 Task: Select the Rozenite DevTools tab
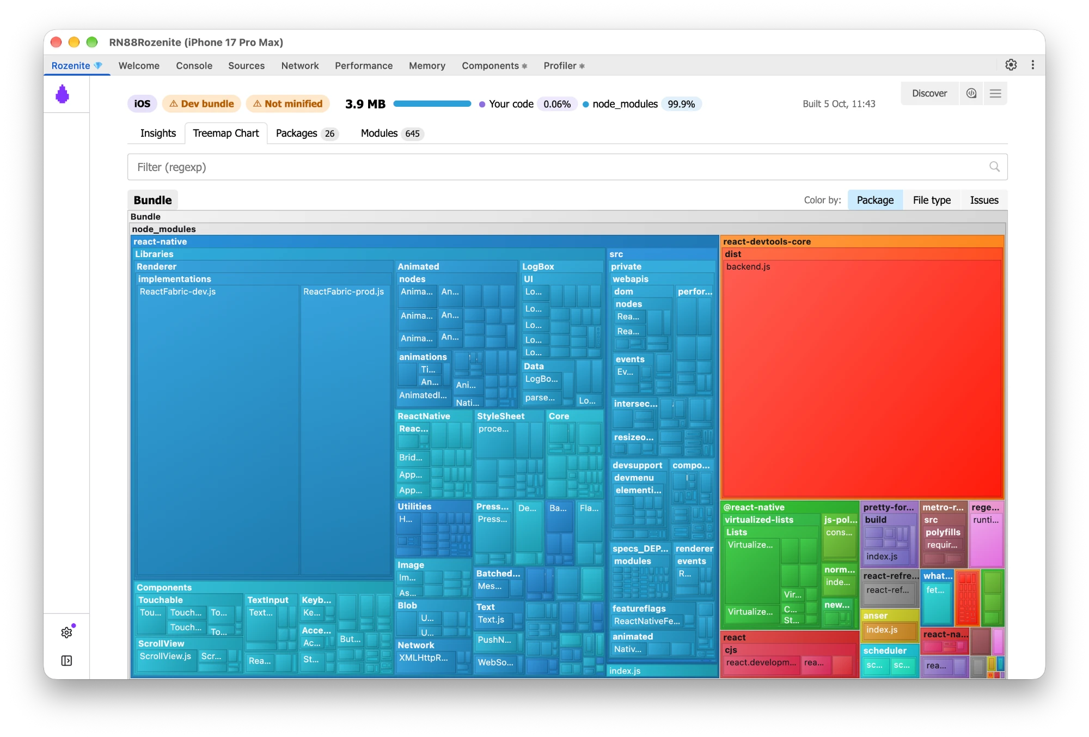(x=77, y=65)
